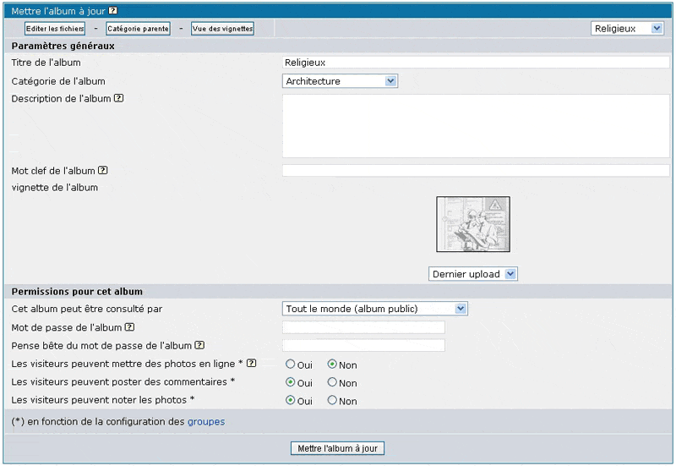The height and width of the screenshot is (466, 676).
Task: Select Non for visitors posting comments
Action: pos(332,383)
